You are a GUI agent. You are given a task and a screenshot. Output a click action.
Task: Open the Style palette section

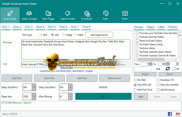pyautogui.click(x=105, y=15)
